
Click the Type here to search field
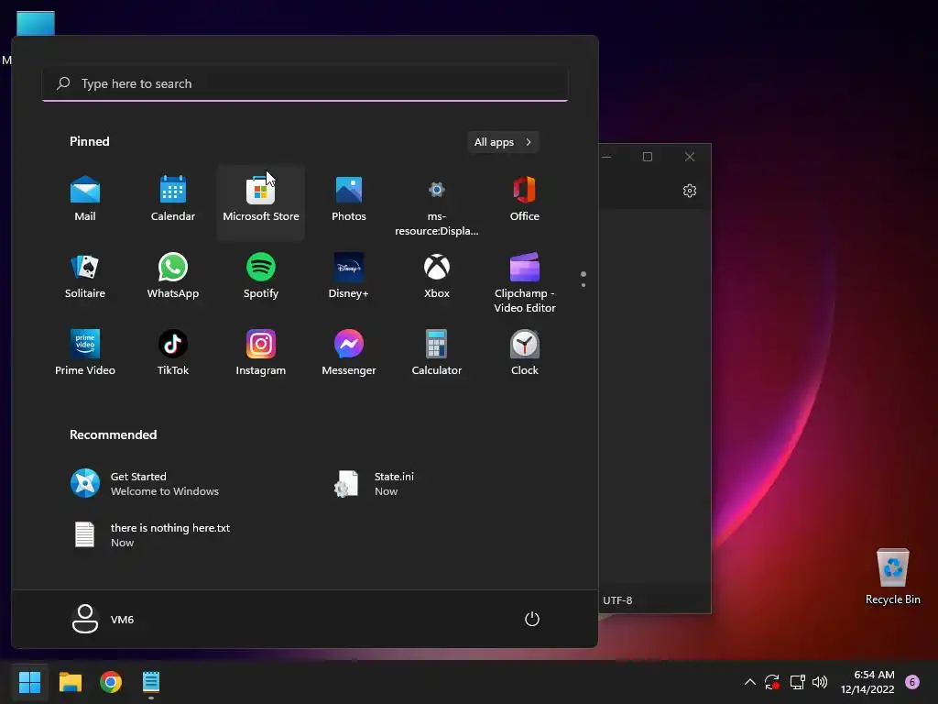tap(305, 83)
